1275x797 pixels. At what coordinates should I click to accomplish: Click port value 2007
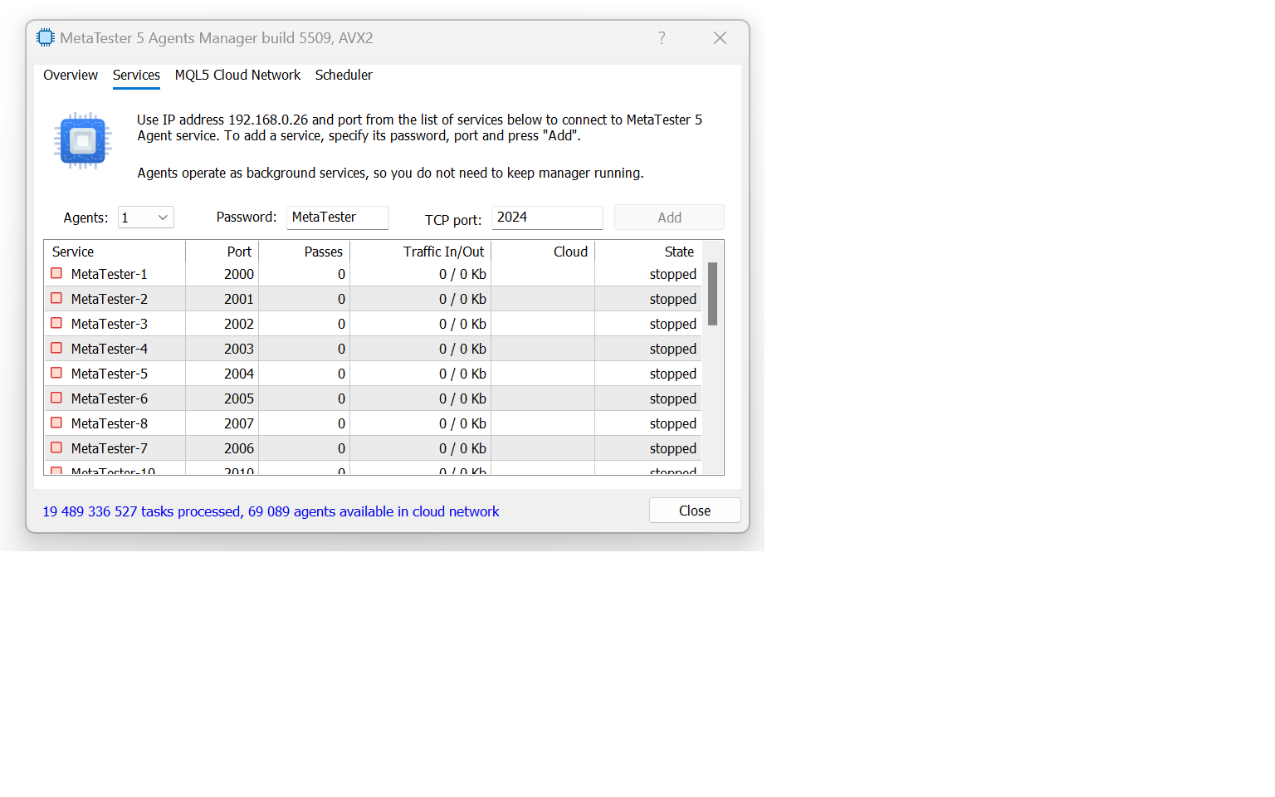(239, 423)
